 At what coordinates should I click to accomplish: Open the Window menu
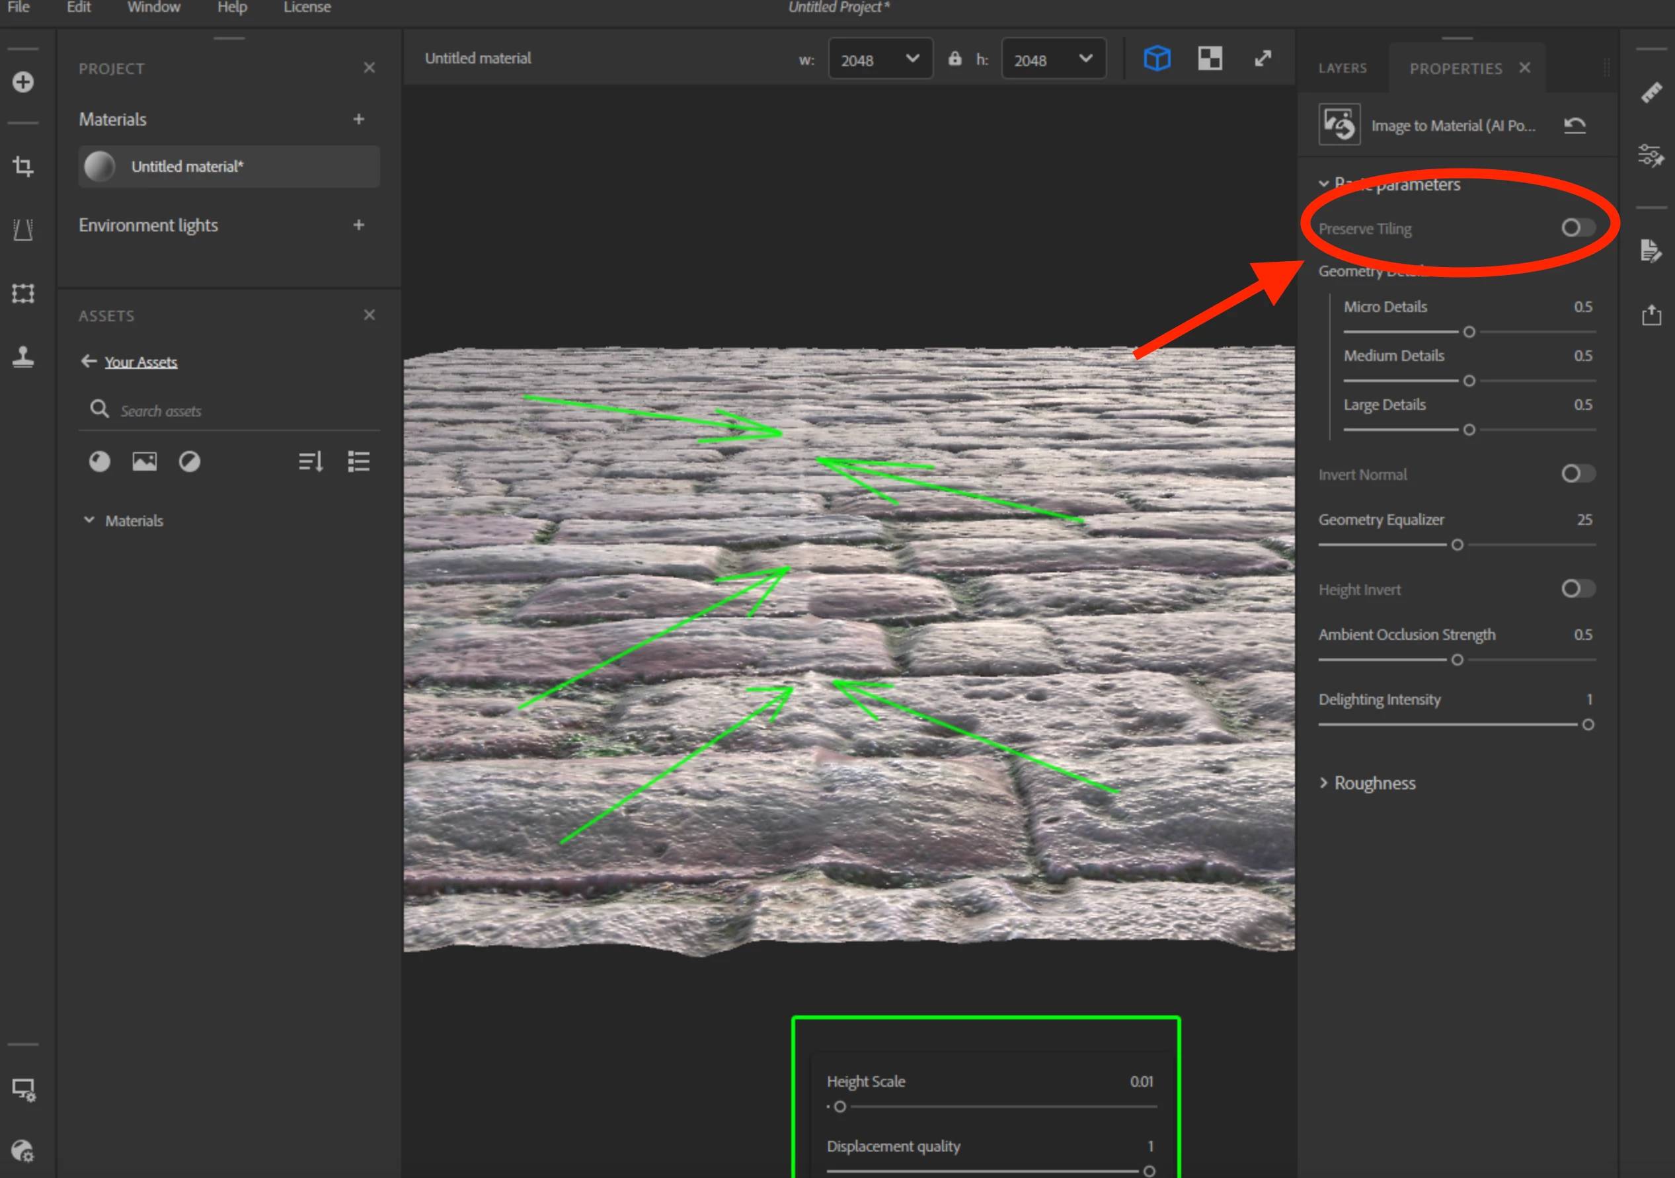point(153,7)
